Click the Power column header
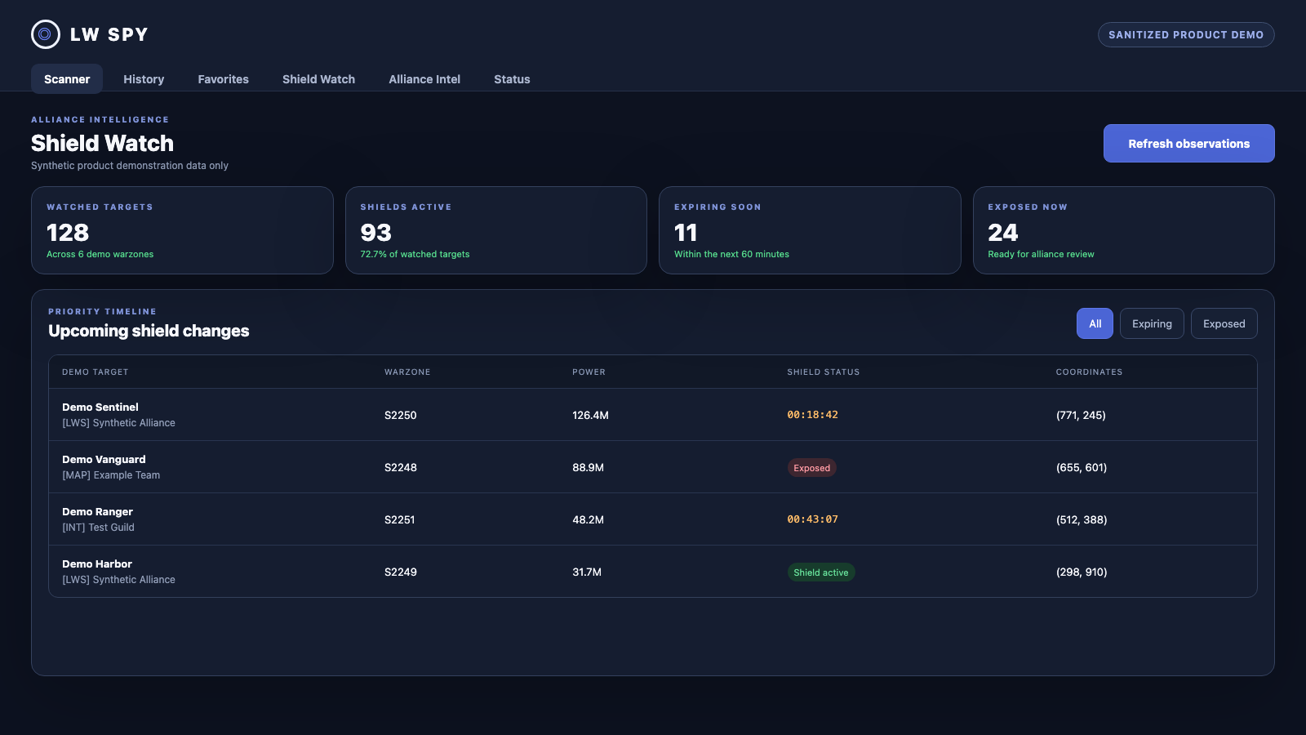This screenshot has height=735, width=1306. pyautogui.click(x=589, y=372)
